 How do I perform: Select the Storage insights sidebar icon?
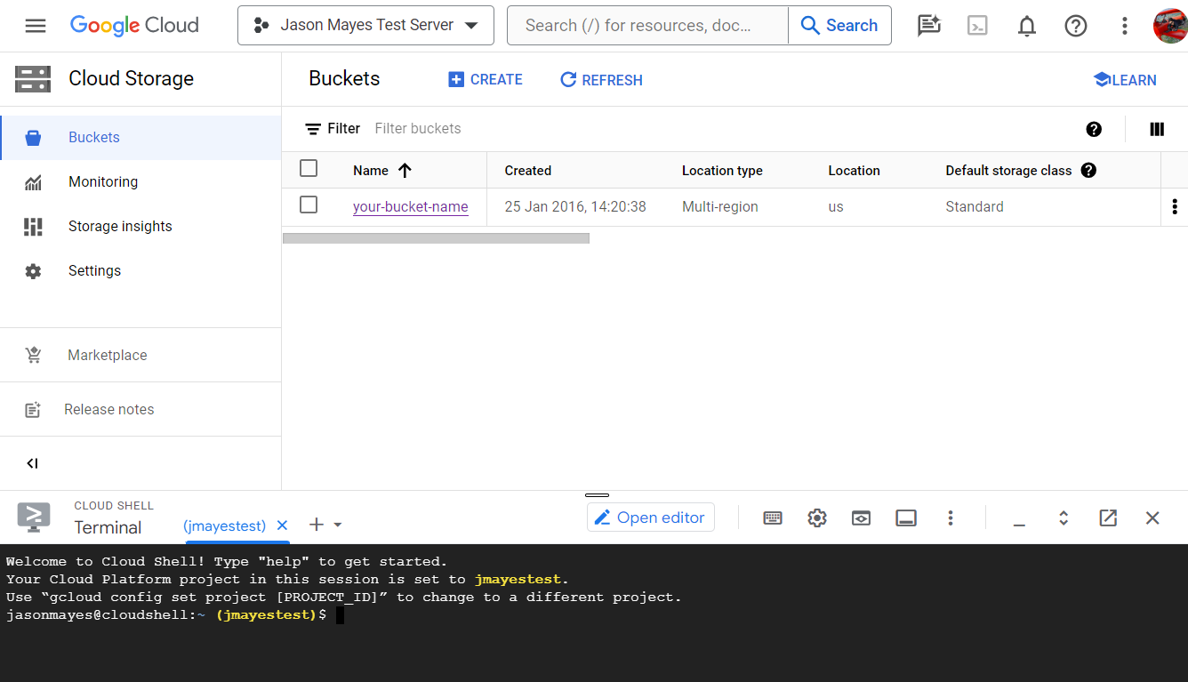pos(33,226)
